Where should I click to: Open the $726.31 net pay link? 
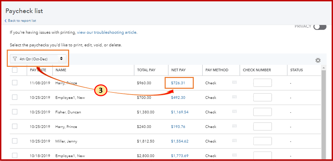tap(178, 83)
